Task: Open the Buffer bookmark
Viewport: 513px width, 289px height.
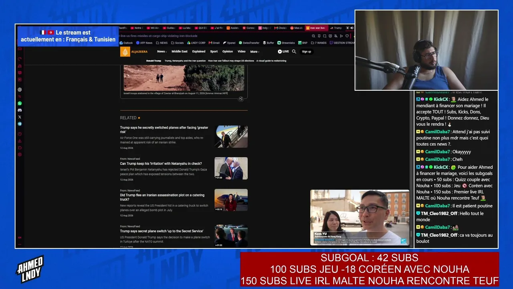Action: point(269,43)
